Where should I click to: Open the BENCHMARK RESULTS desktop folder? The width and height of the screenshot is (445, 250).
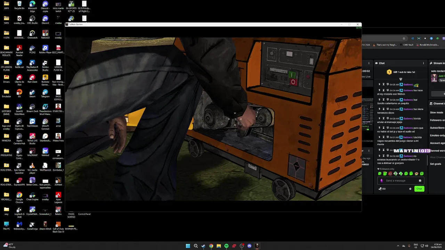[6, 51]
